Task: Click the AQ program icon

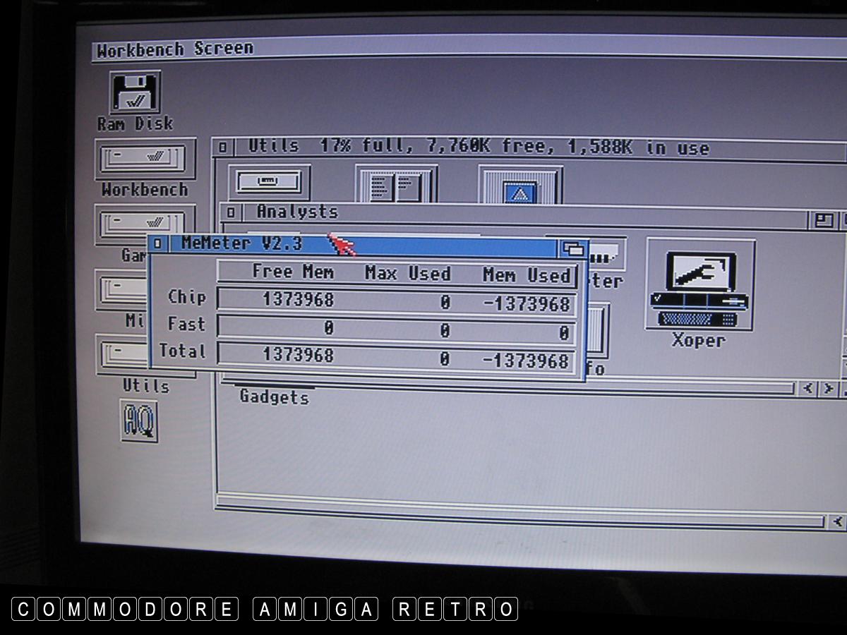Action: tap(138, 421)
